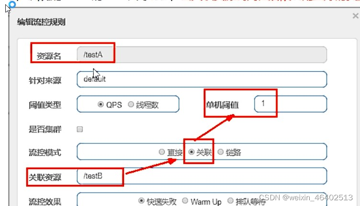Viewport: 360px width, 206px height.
Task: Click the 流控模式 label
Action: coord(45,152)
